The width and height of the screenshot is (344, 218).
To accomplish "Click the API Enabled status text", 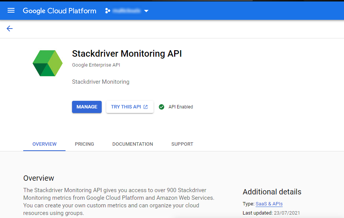I will pos(181,107).
